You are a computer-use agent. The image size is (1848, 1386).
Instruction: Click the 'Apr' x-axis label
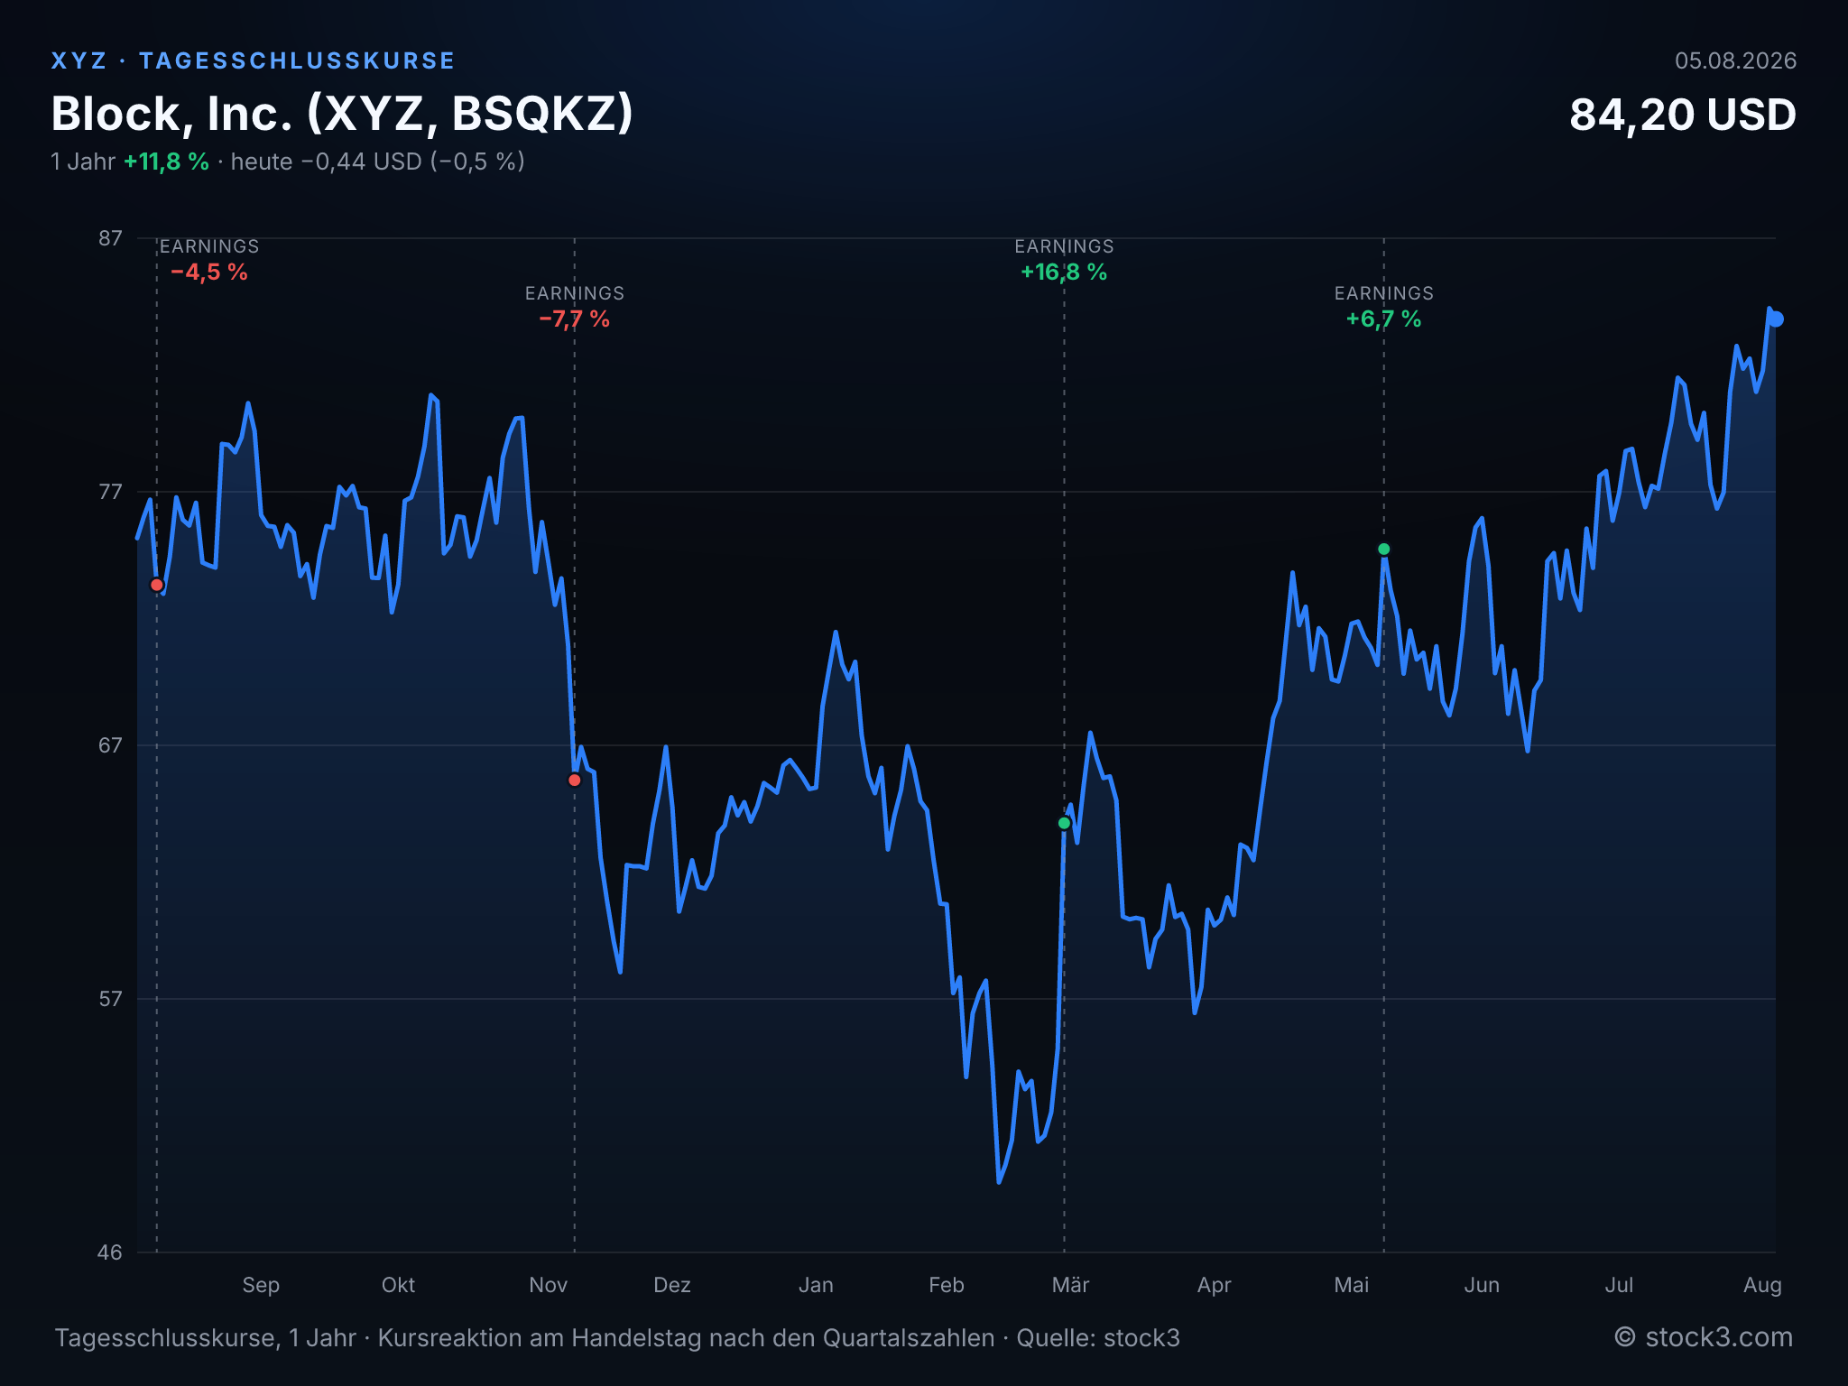click(x=1214, y=1285)
